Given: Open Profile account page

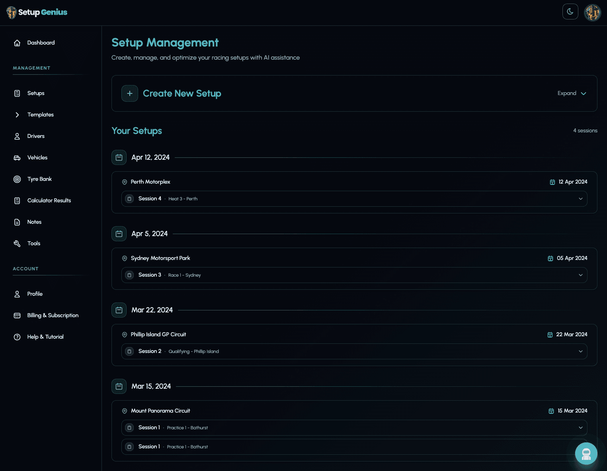Looking at the screenshot, I should click(51, 294).
